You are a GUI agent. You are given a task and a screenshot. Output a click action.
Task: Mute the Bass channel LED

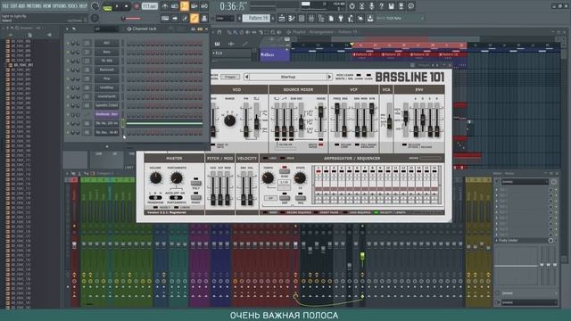(68, 53)
